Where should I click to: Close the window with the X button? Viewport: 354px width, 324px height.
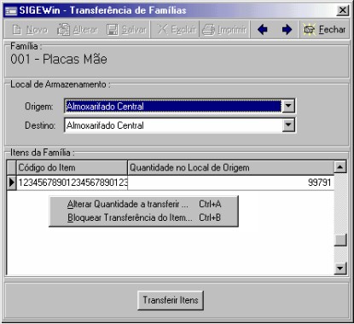[x=343, y=10]
